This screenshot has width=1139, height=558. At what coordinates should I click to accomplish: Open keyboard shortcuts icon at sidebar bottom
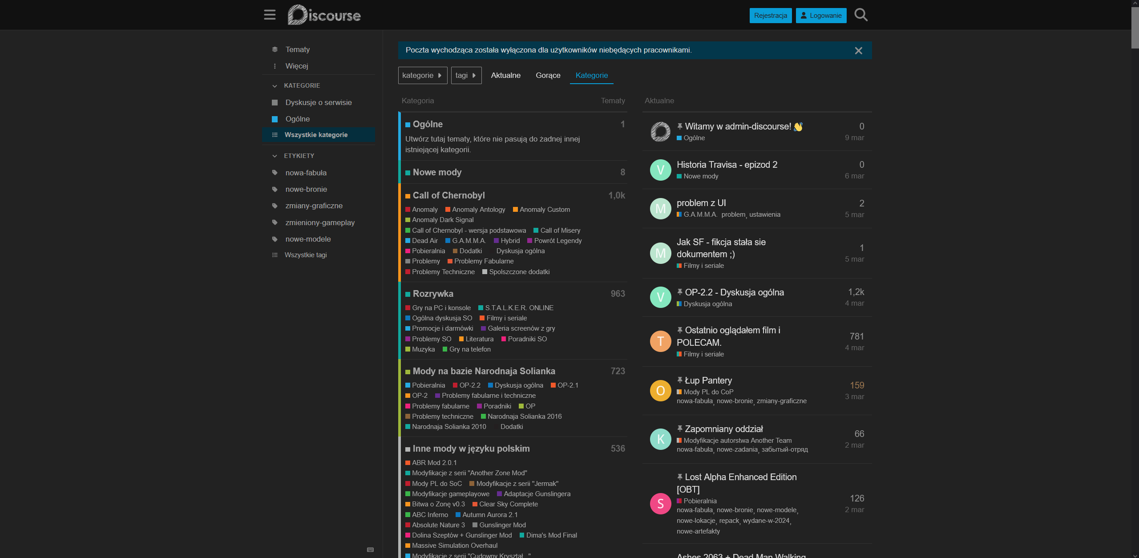(x=370, y=550)
